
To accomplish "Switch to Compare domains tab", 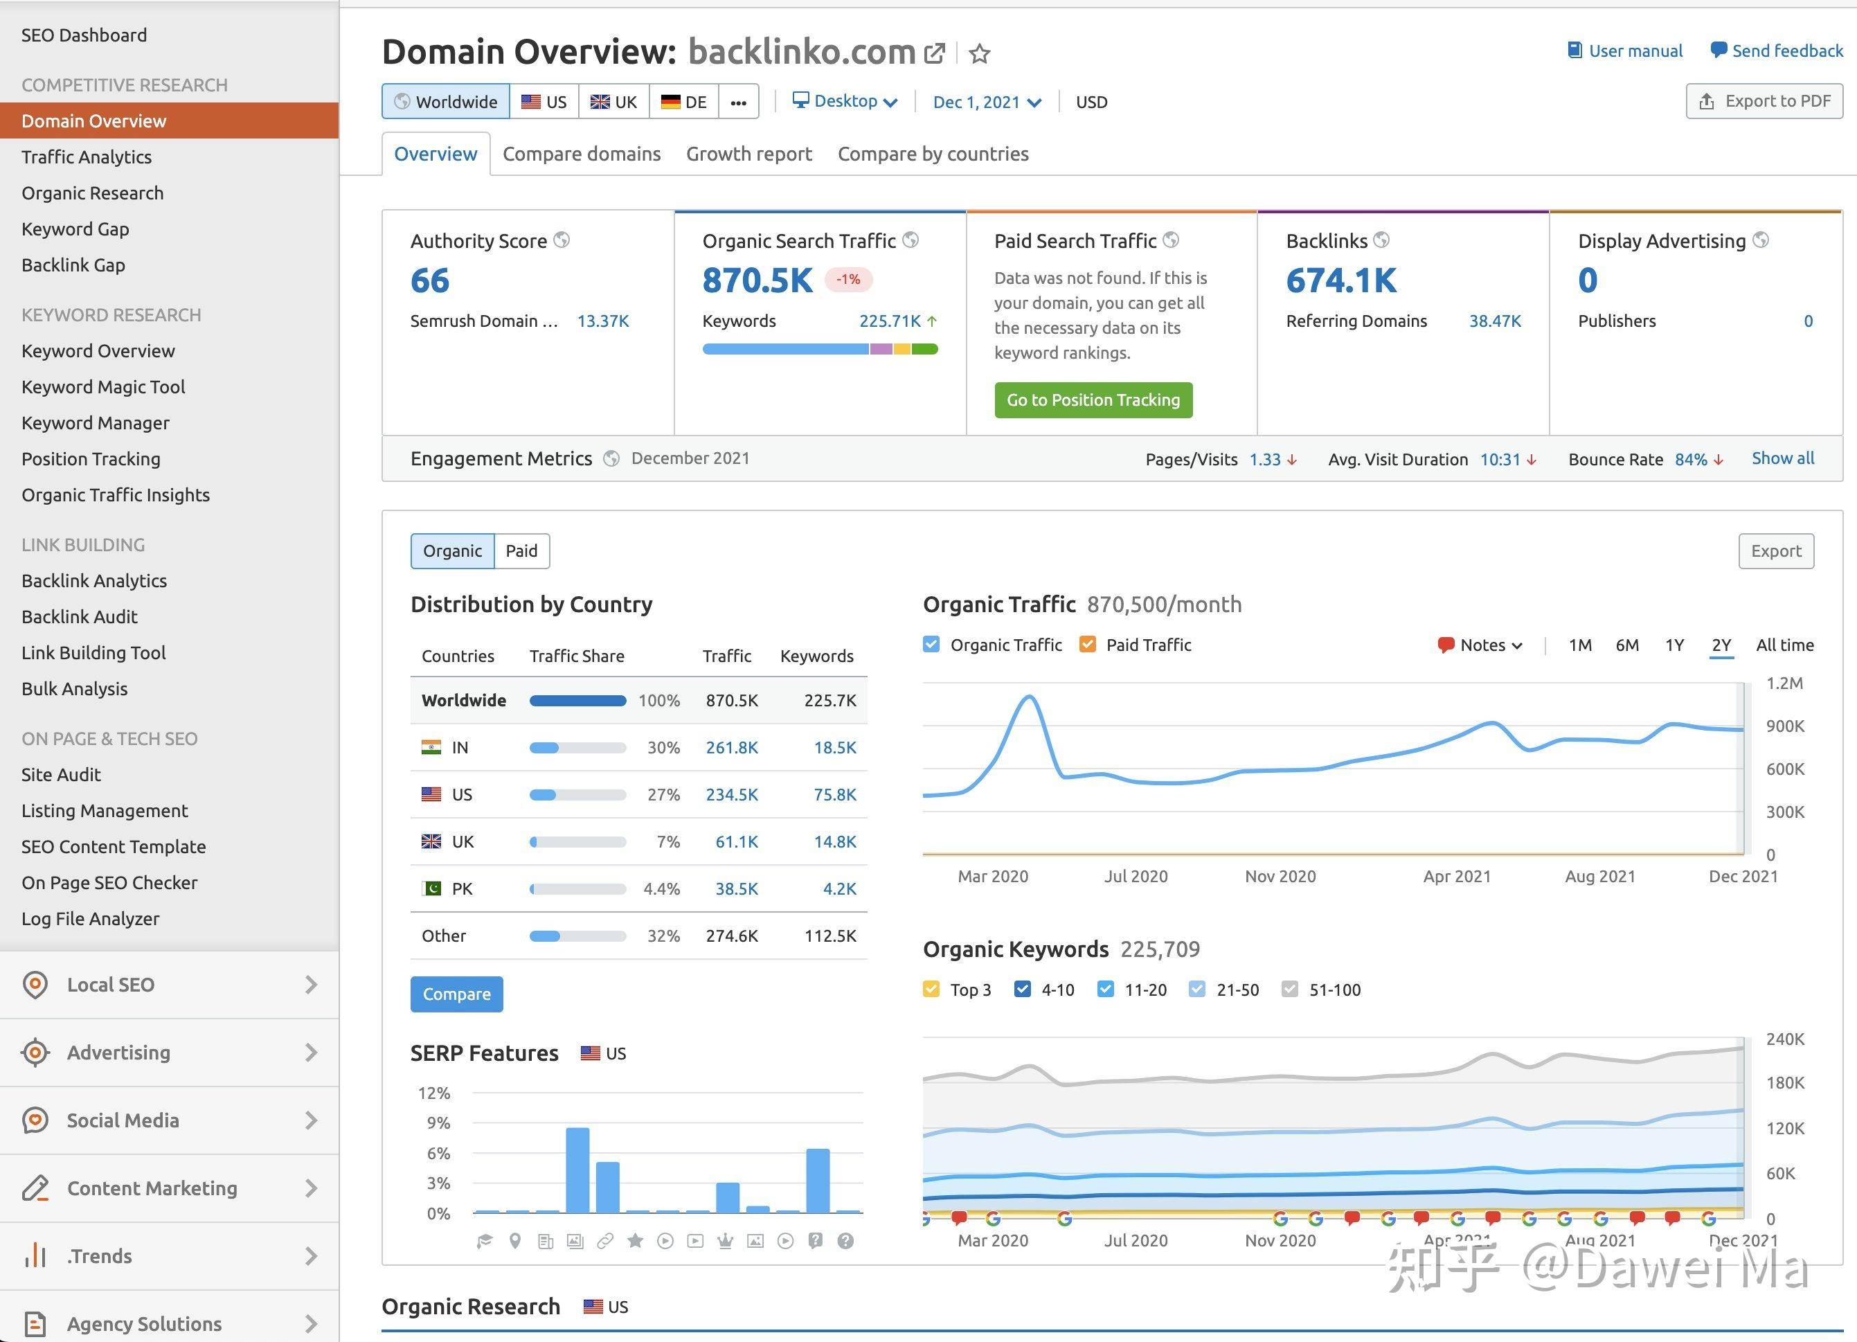I will 582,154.
